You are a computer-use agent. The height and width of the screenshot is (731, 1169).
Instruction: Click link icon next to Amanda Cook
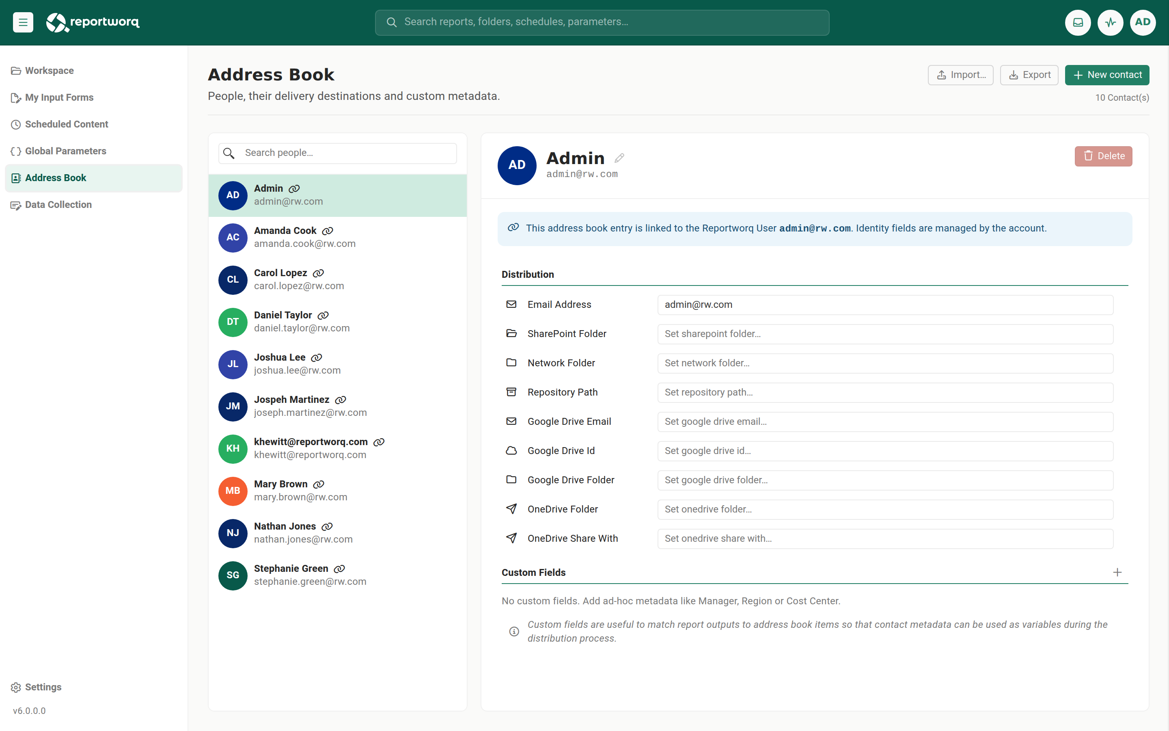328,231
